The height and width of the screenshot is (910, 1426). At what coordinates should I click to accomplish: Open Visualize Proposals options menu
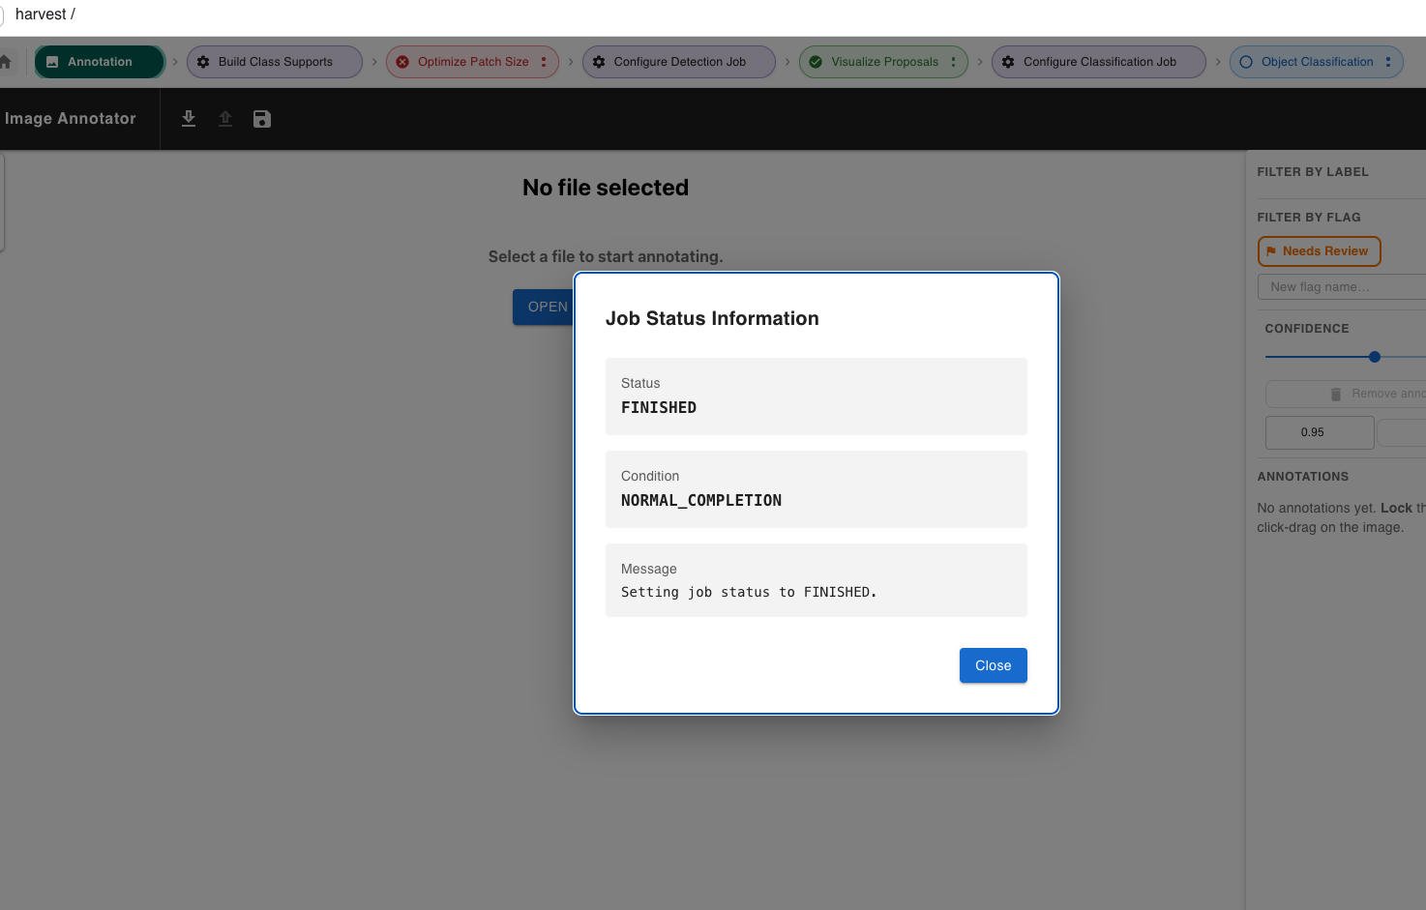point(953,62)
